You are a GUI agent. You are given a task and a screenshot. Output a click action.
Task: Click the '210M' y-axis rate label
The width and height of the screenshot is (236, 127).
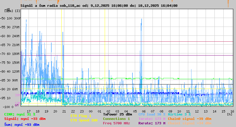click(17, 45)
